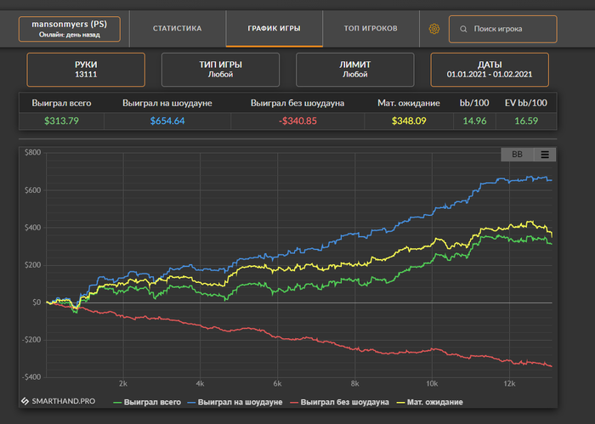The width and height of the screenshot is (595, 424).
Task: Toggle 'Выиграл без шоудауна' legend series
Action: [x=340, y=402]
